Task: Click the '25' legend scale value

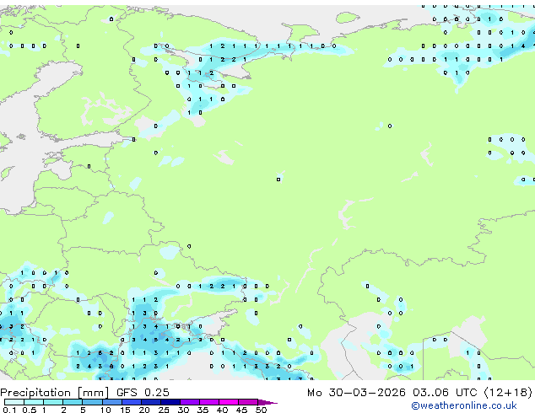Action: click(164, 410)
